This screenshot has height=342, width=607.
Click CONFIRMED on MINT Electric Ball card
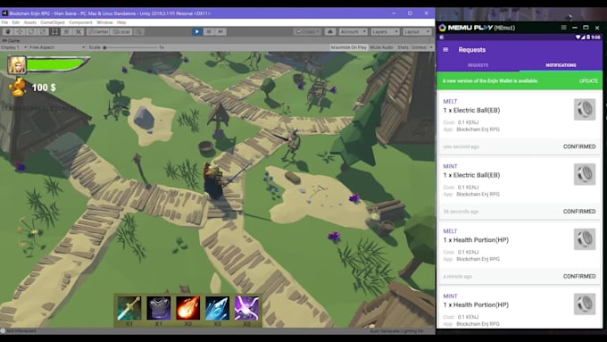(579, 212)
